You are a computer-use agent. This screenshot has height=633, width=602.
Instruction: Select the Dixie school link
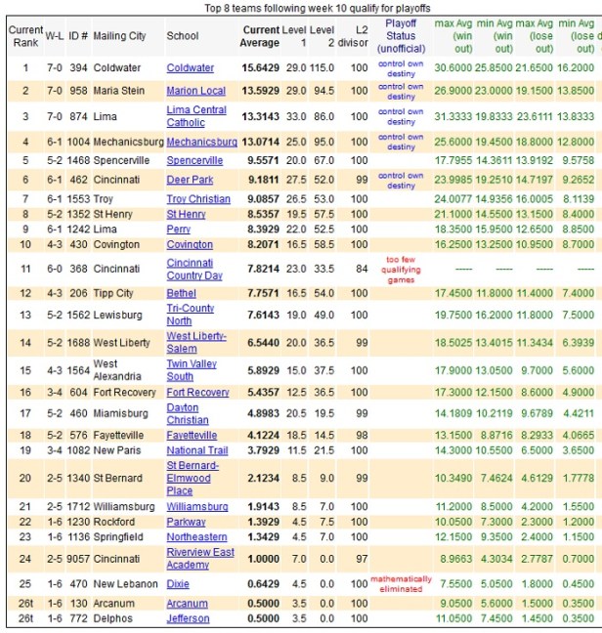pos(178,584)
